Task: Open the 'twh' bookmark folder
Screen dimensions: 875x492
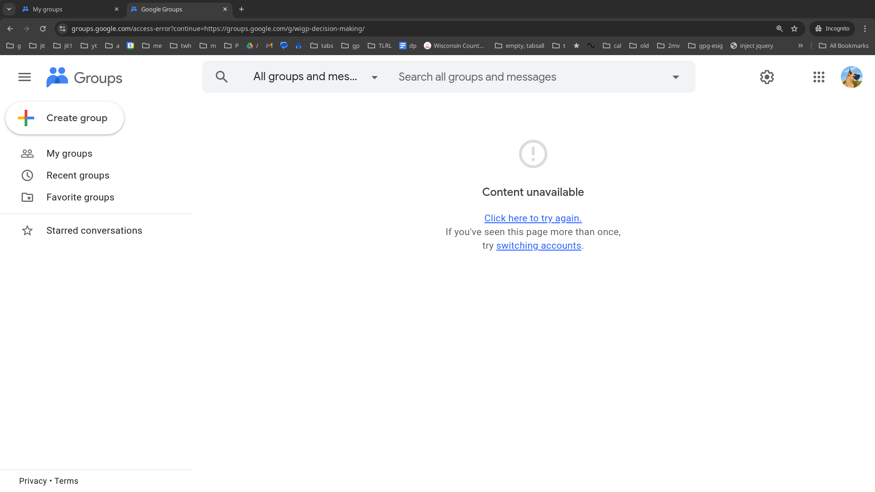Action: [180, 46]
